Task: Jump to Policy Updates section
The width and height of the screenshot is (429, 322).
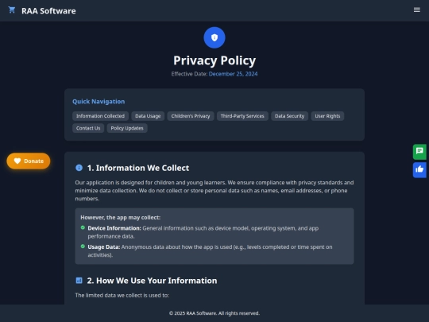Action: 127,128
